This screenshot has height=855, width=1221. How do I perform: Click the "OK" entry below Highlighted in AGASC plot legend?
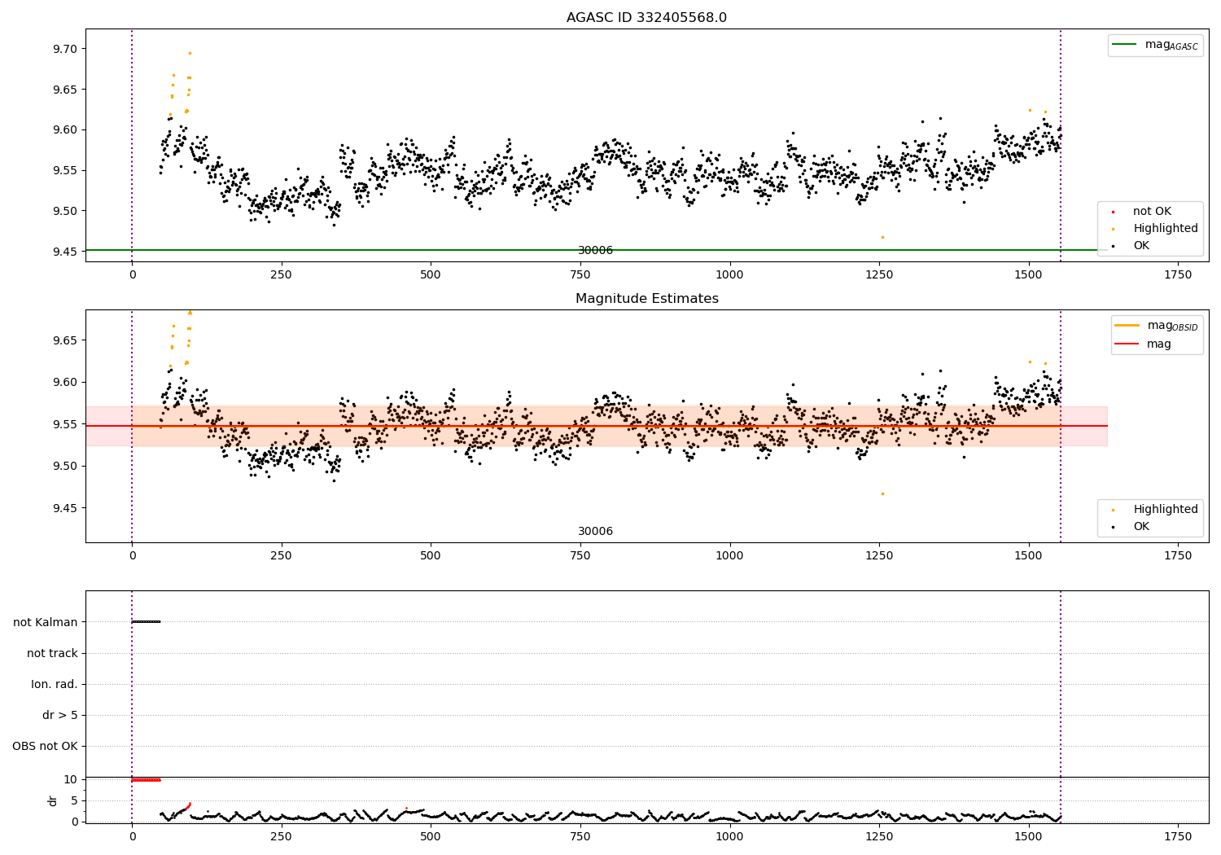tap(1141, 246)
